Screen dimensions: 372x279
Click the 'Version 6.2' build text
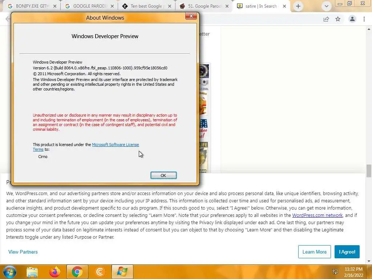[x=100, y=68]
